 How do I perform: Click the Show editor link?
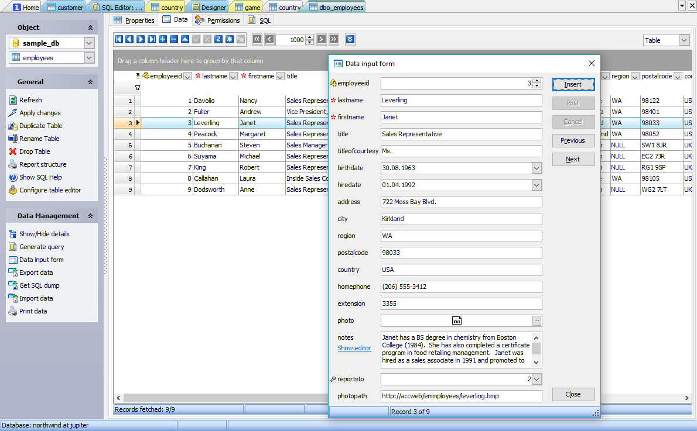click(354, 348)
